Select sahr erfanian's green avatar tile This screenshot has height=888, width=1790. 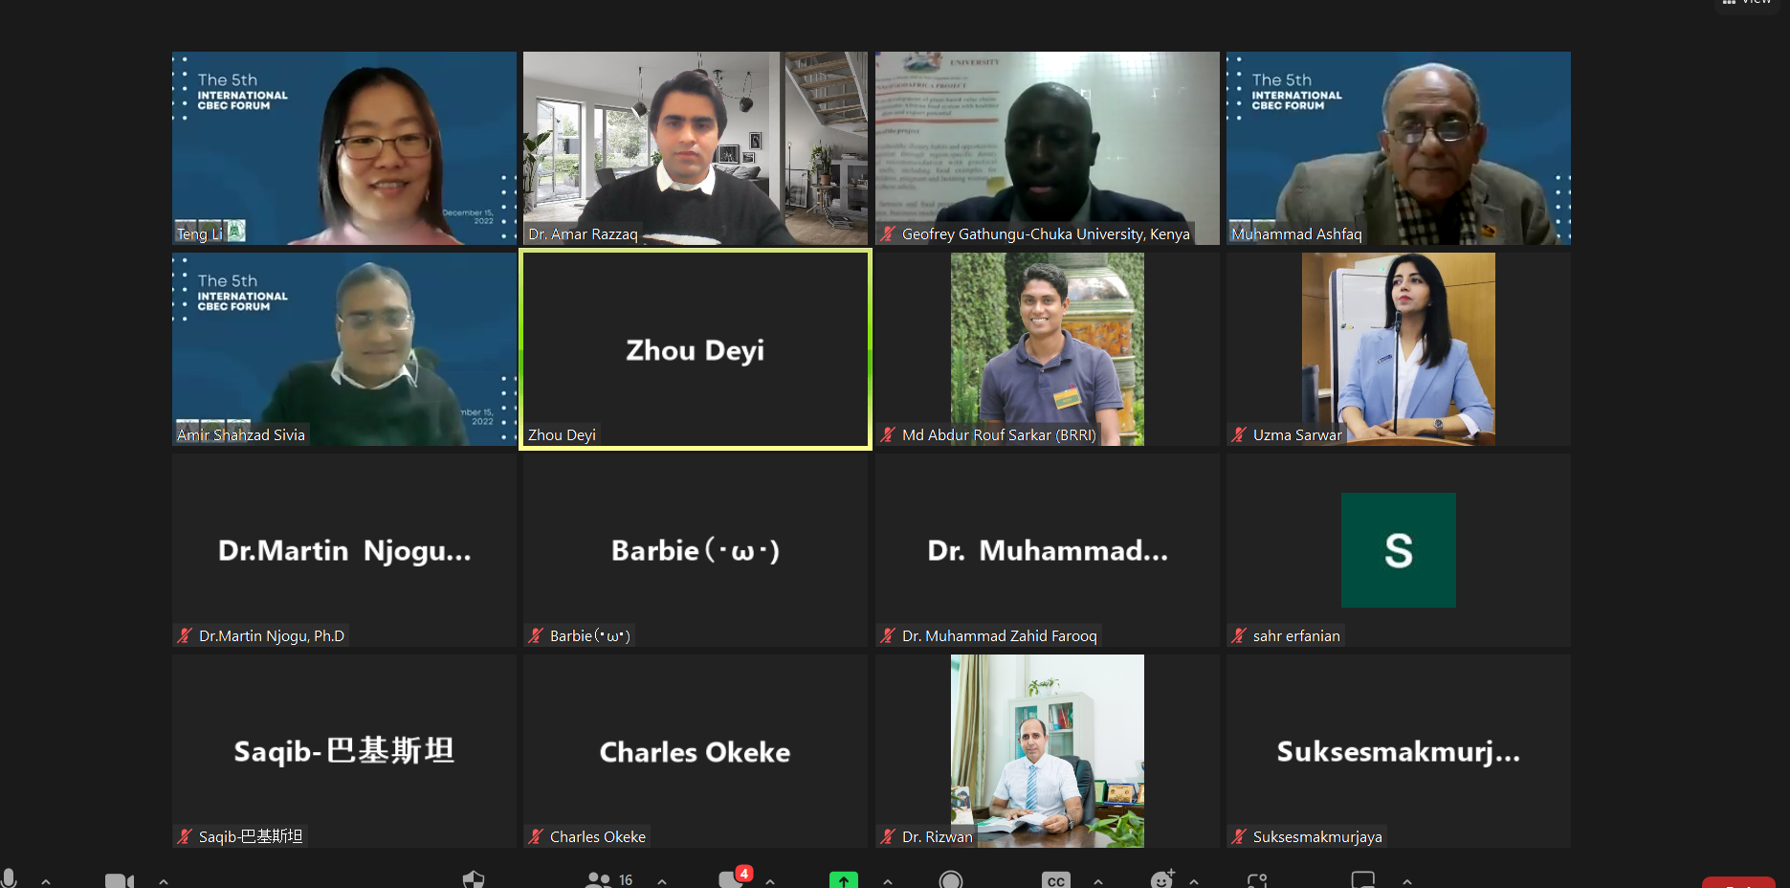tap(1398, 549)
